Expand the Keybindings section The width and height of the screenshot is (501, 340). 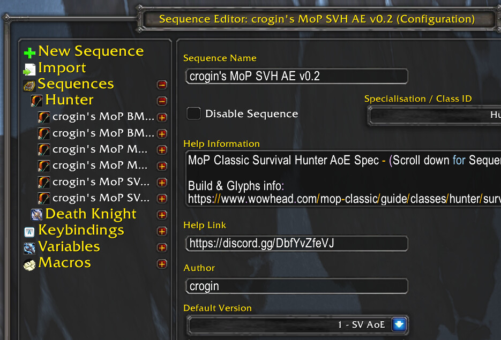(x=162, y=231)
